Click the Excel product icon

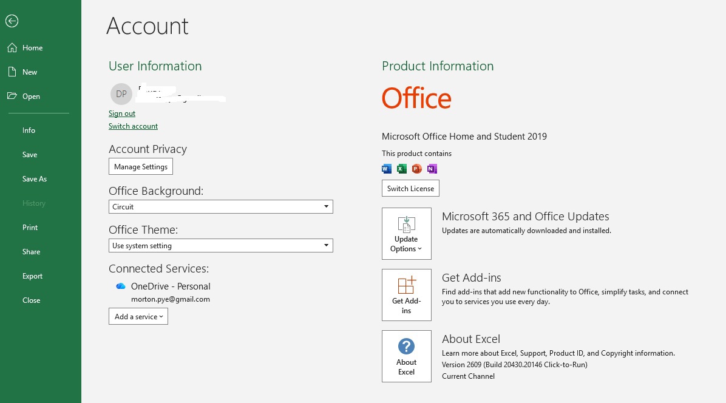pyautogui.click(x=402, y=169)
